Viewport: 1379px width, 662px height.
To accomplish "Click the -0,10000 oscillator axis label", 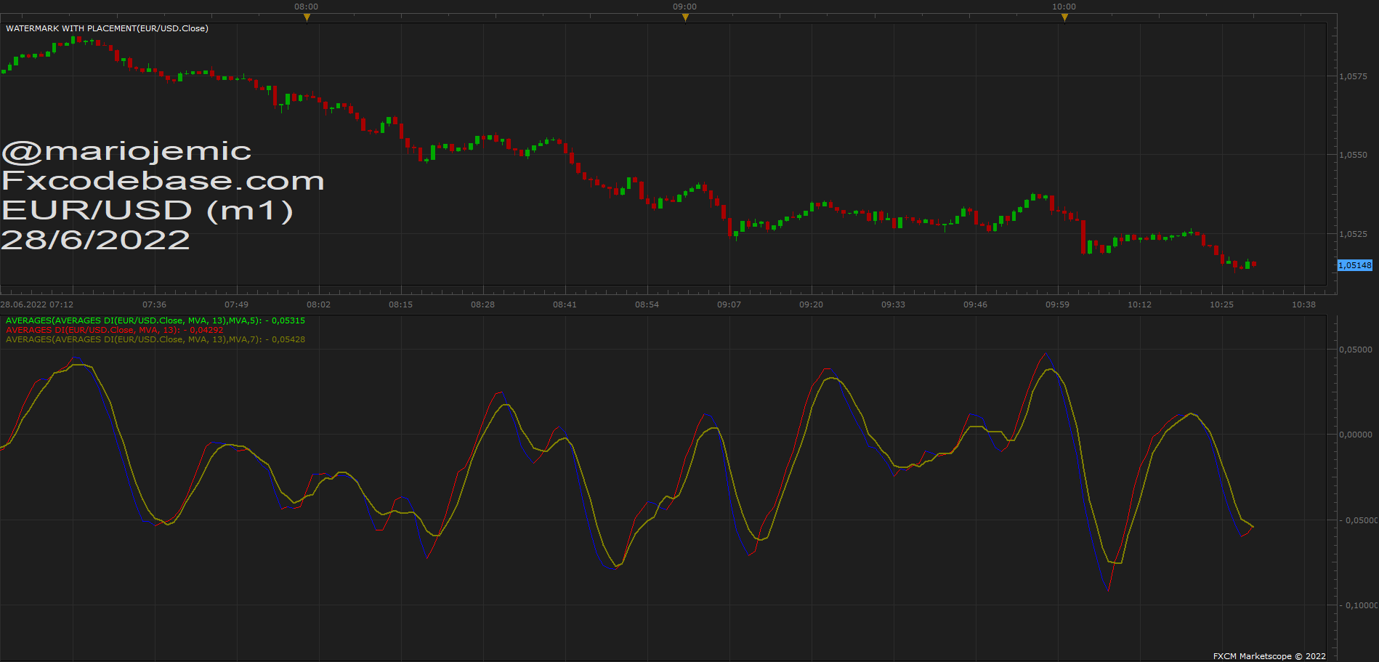I will pos(1358,605).
